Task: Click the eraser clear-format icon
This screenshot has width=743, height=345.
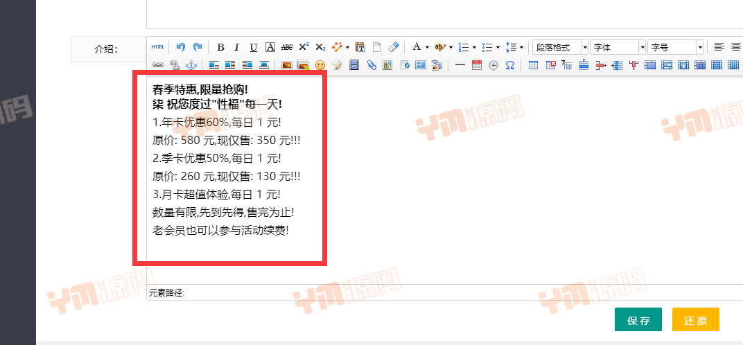Action: coord(394,47)
